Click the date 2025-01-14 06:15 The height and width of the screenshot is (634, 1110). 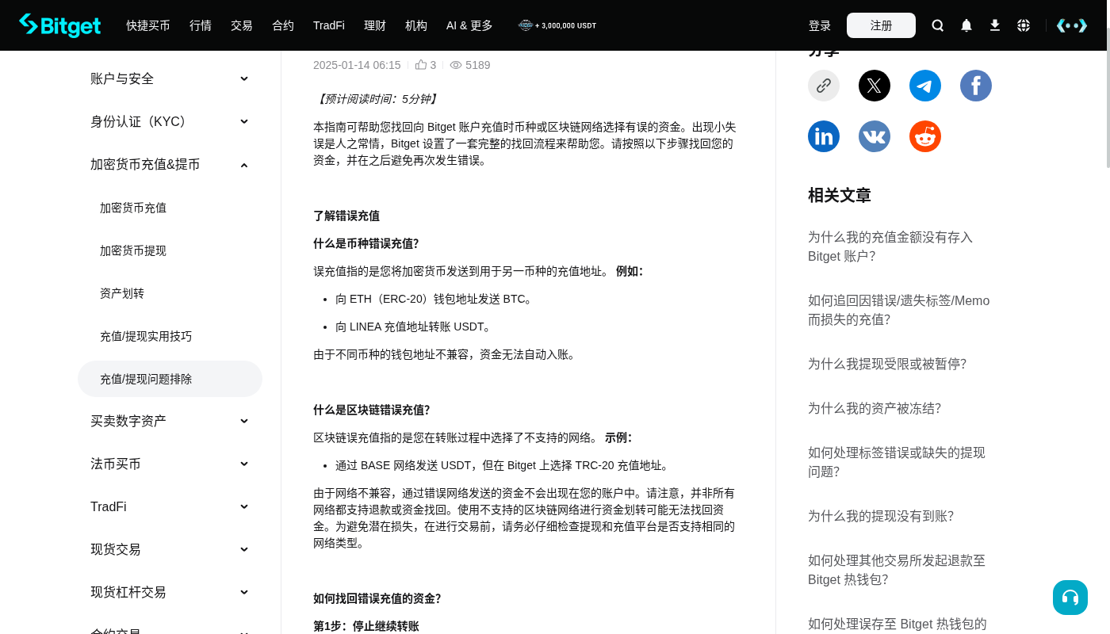point(357,65)
